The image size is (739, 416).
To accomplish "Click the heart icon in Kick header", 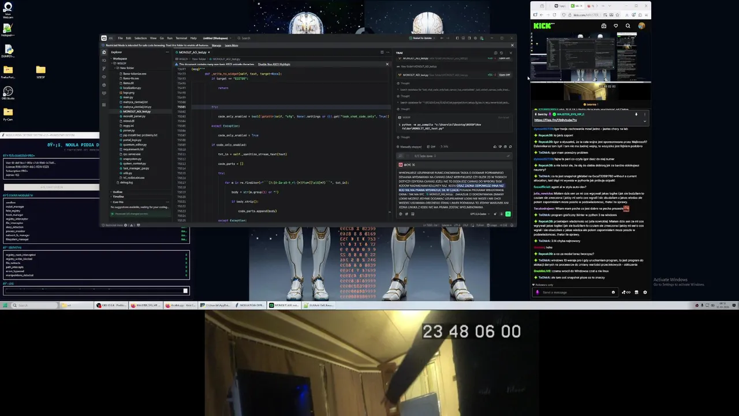I will (x=615, y=25).
